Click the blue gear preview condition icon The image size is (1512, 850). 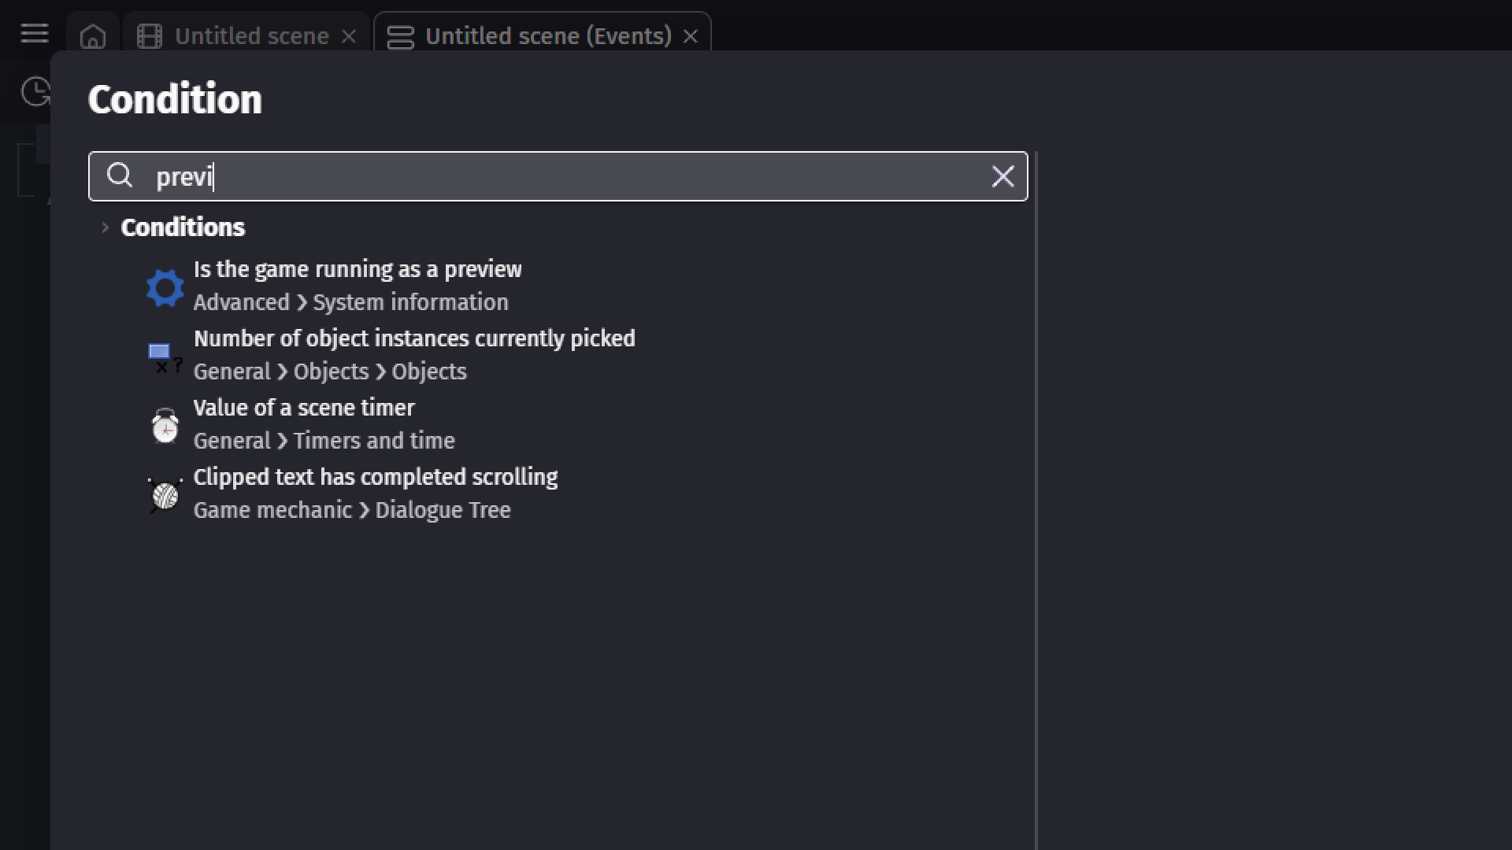[x=165, y=287]
